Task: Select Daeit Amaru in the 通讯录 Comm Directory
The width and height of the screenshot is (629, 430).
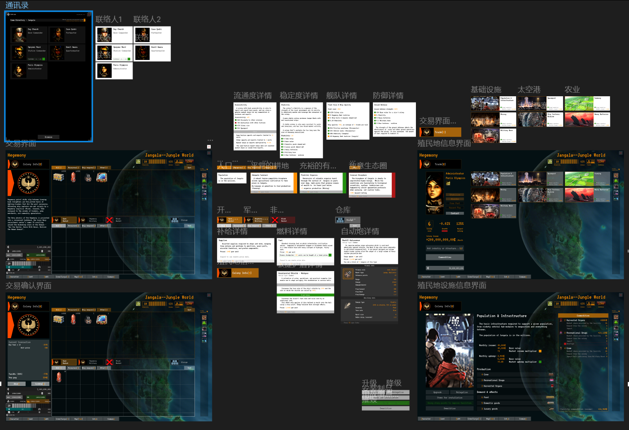Action: 67,53
